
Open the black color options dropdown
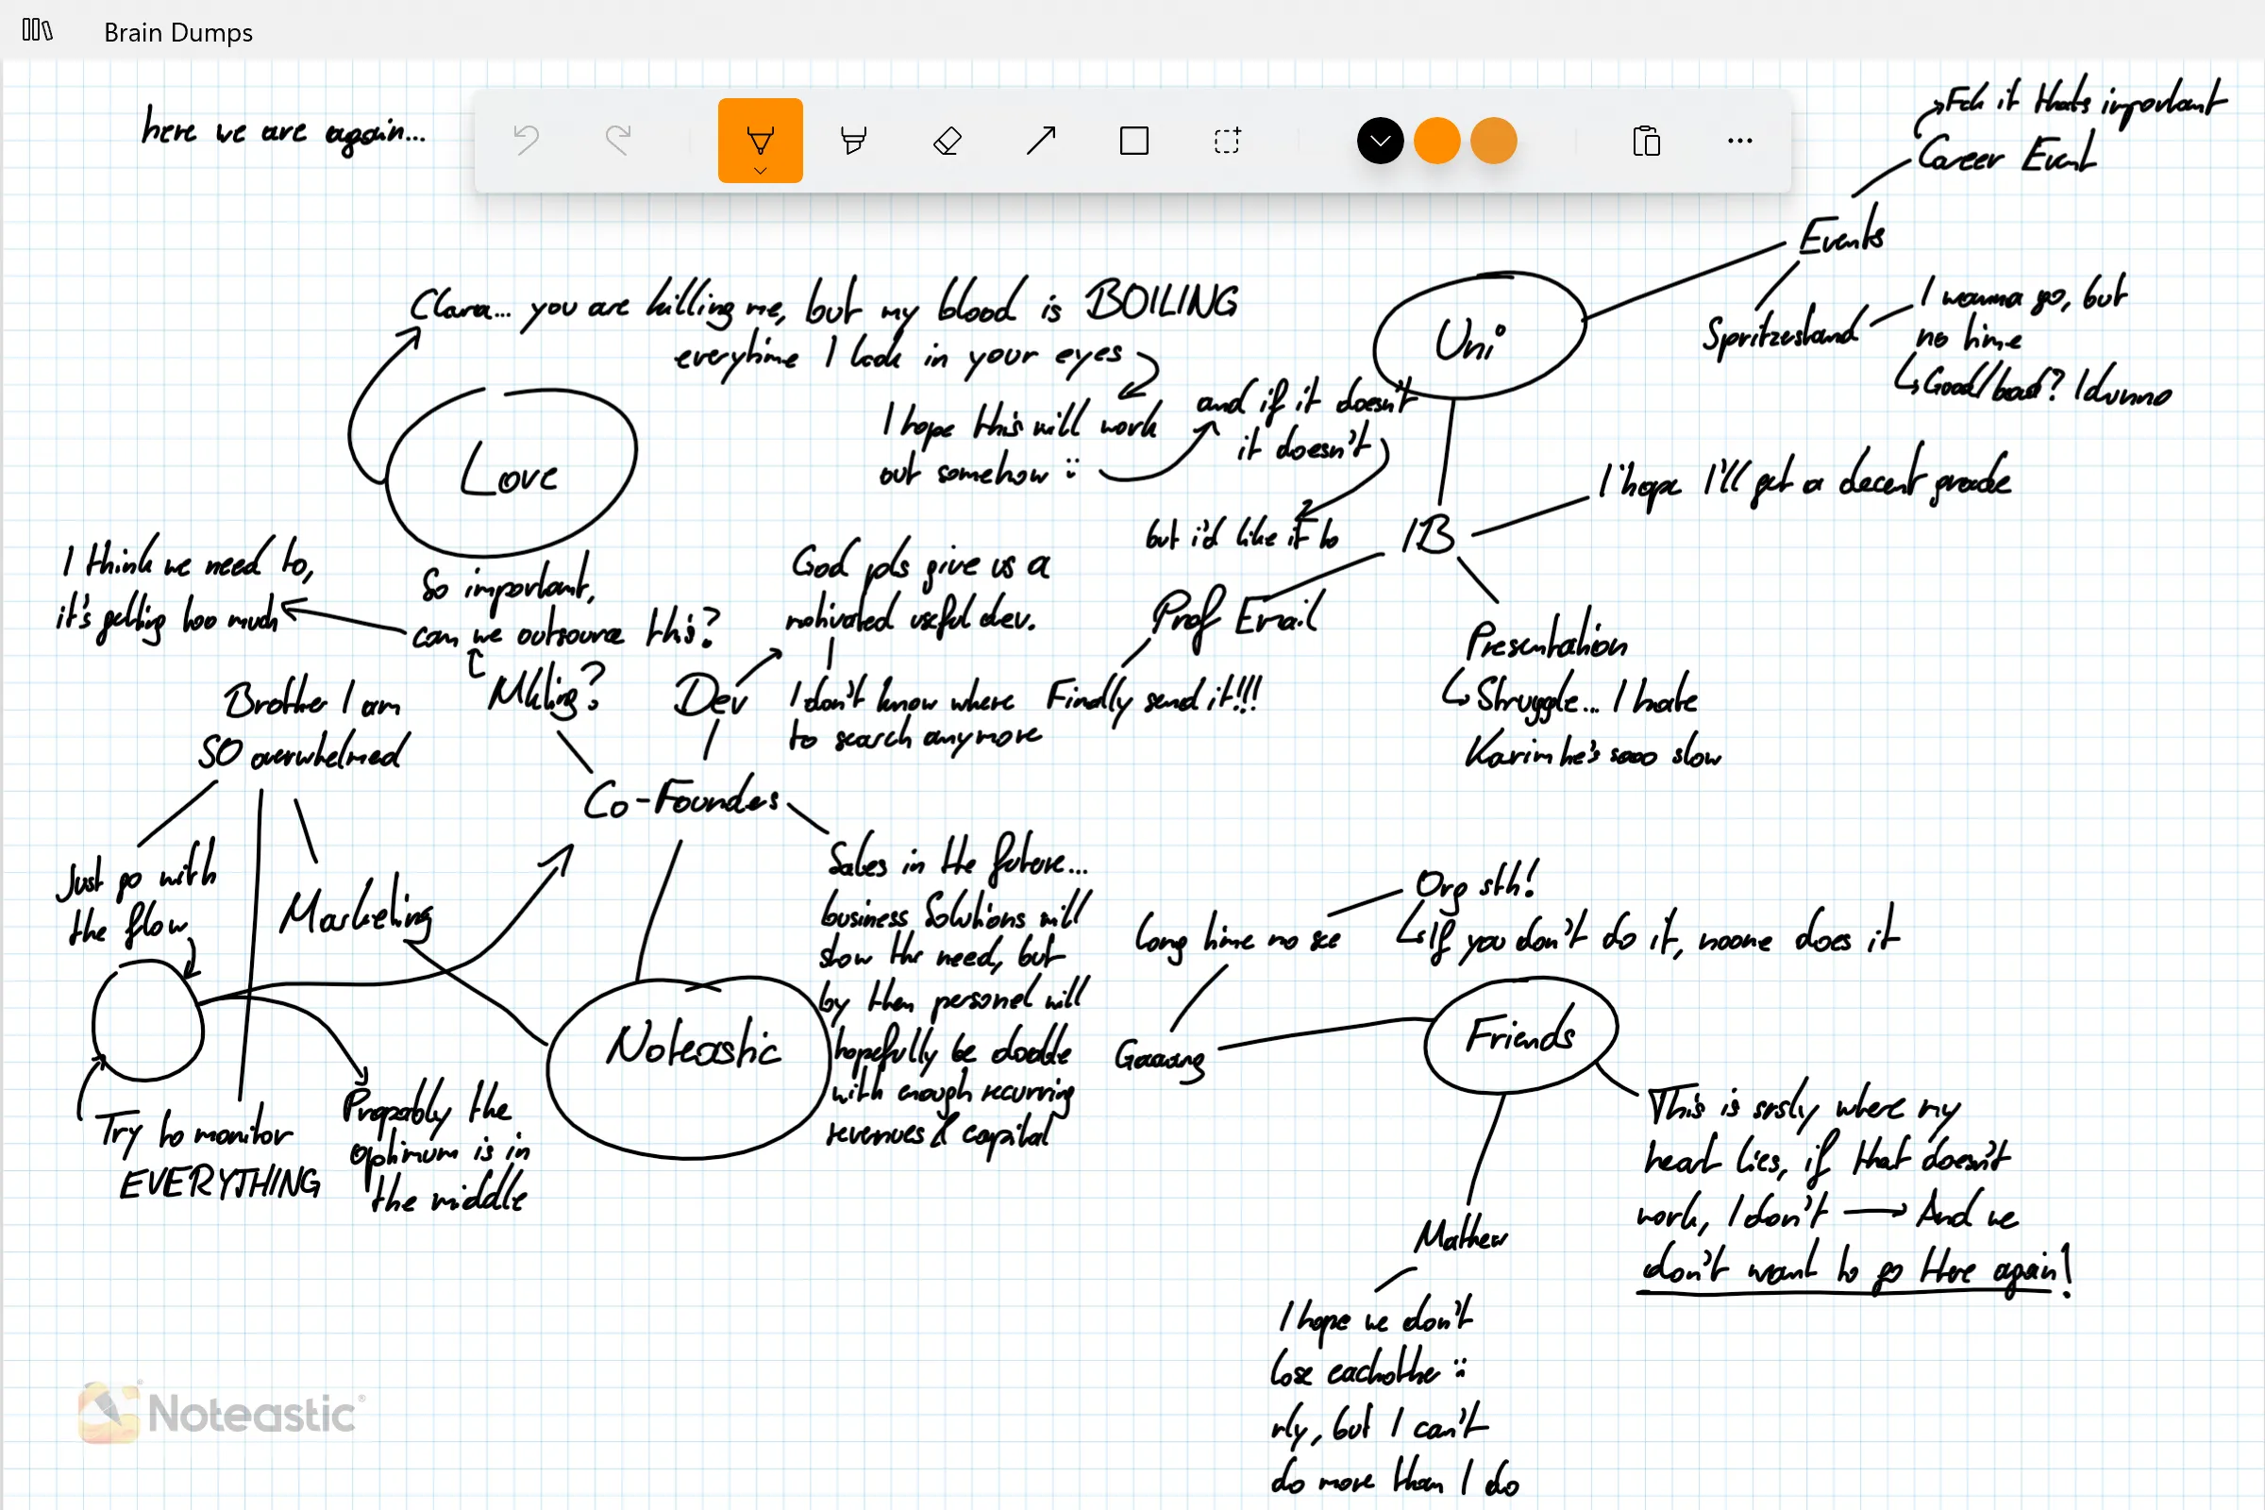coord(1379,141)
